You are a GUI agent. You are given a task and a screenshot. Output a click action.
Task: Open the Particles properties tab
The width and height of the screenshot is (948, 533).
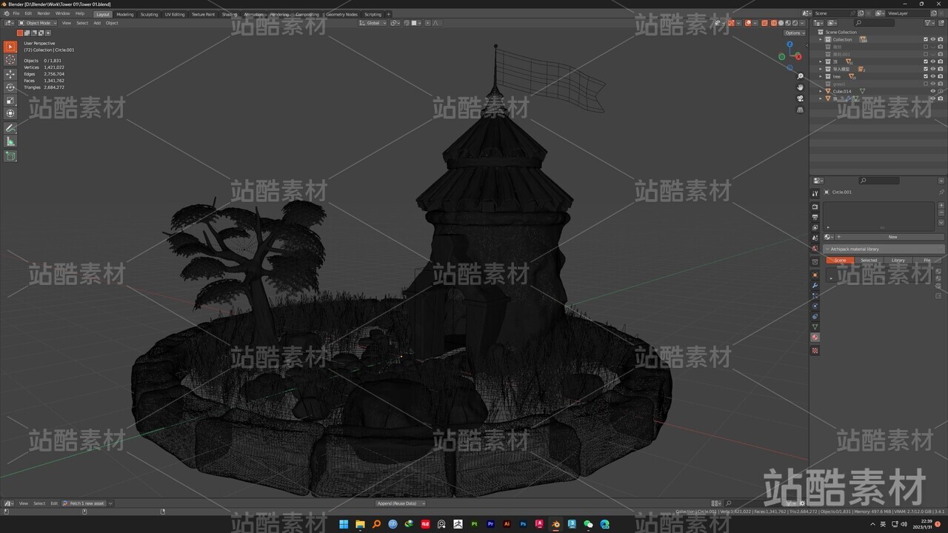815,295
